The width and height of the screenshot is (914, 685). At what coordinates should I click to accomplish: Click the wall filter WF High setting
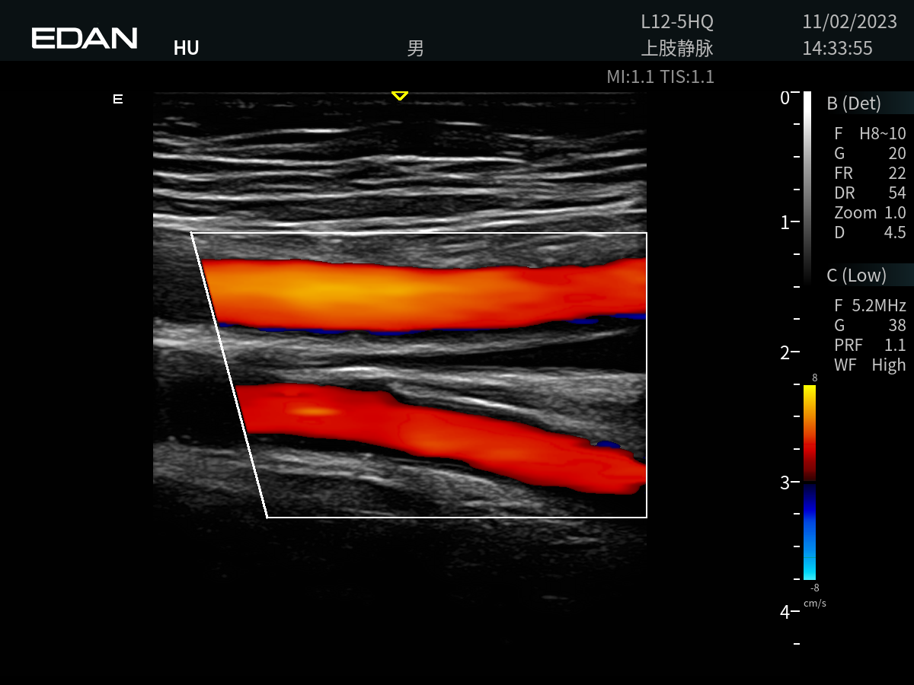tap(870, 365)
